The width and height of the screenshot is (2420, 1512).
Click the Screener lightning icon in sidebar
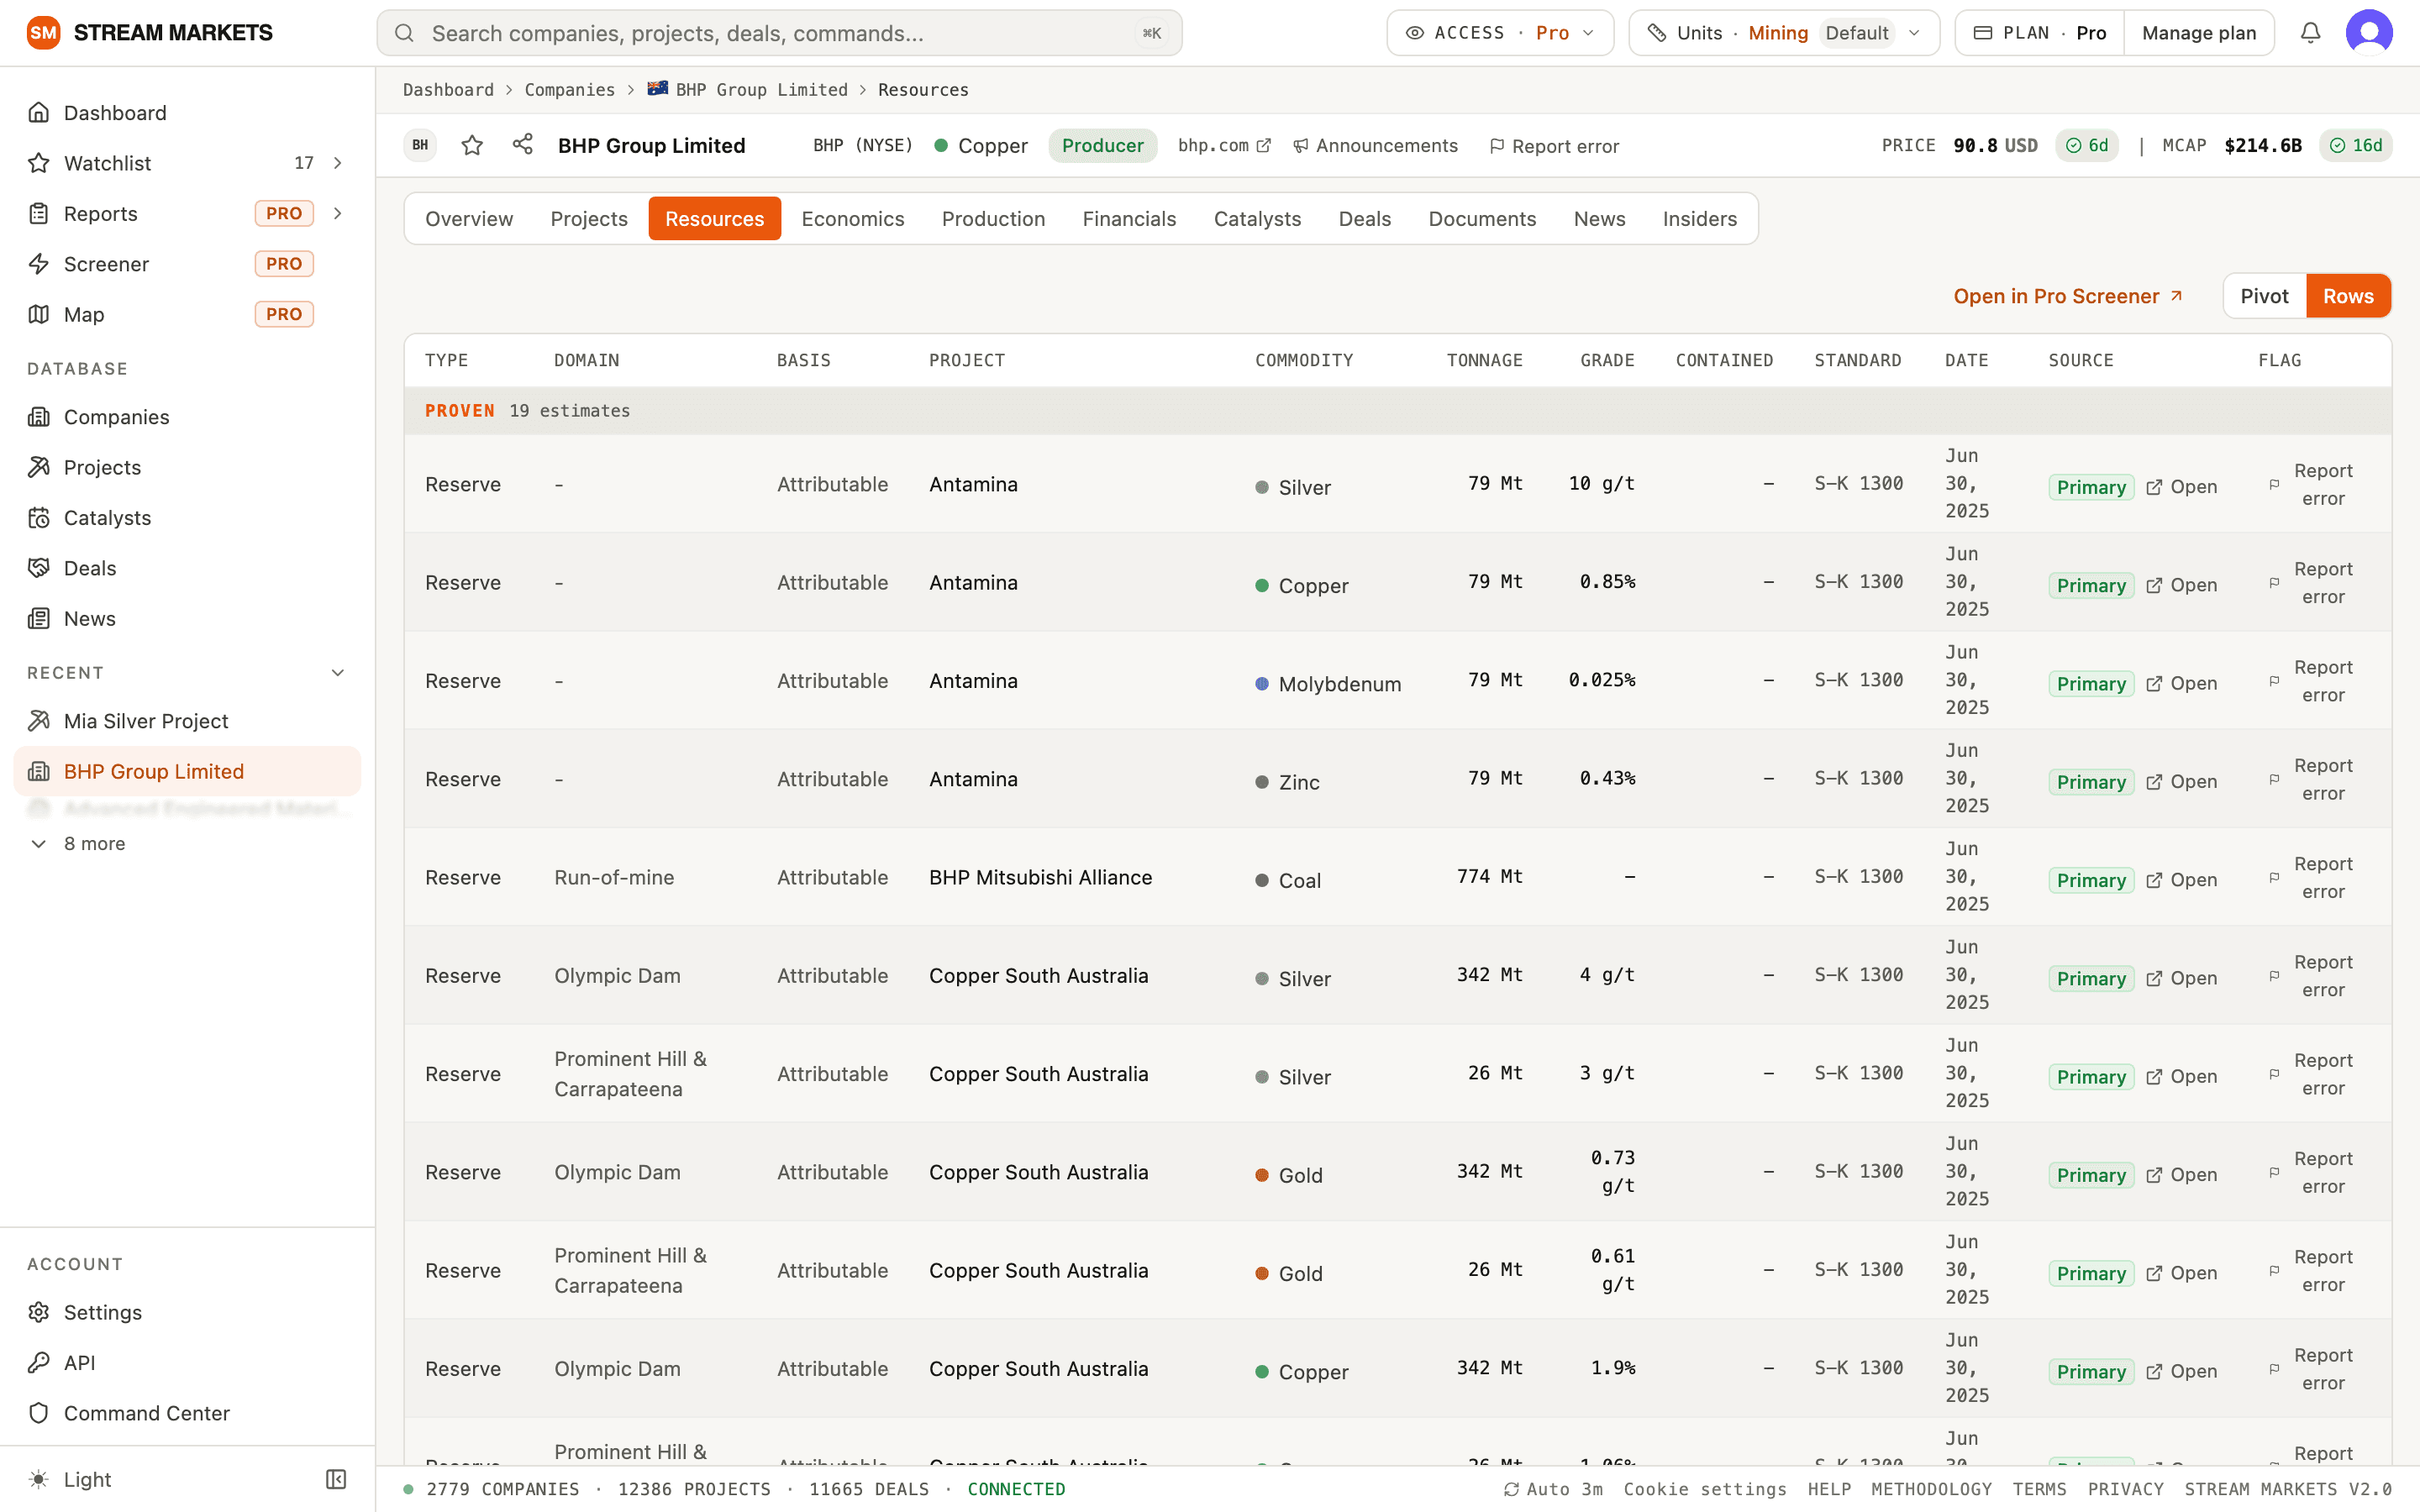pos(39,264)
